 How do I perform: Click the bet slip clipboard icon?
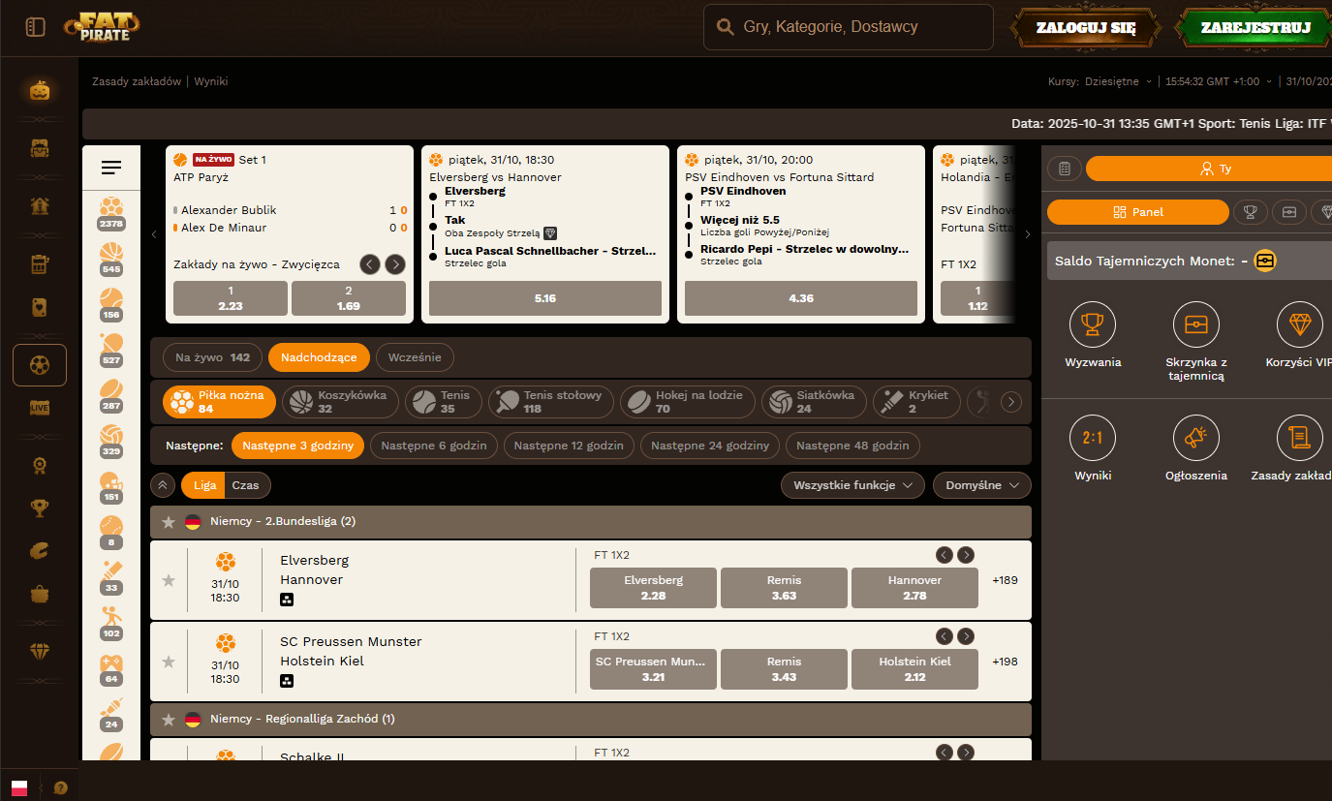[1065, 169]
